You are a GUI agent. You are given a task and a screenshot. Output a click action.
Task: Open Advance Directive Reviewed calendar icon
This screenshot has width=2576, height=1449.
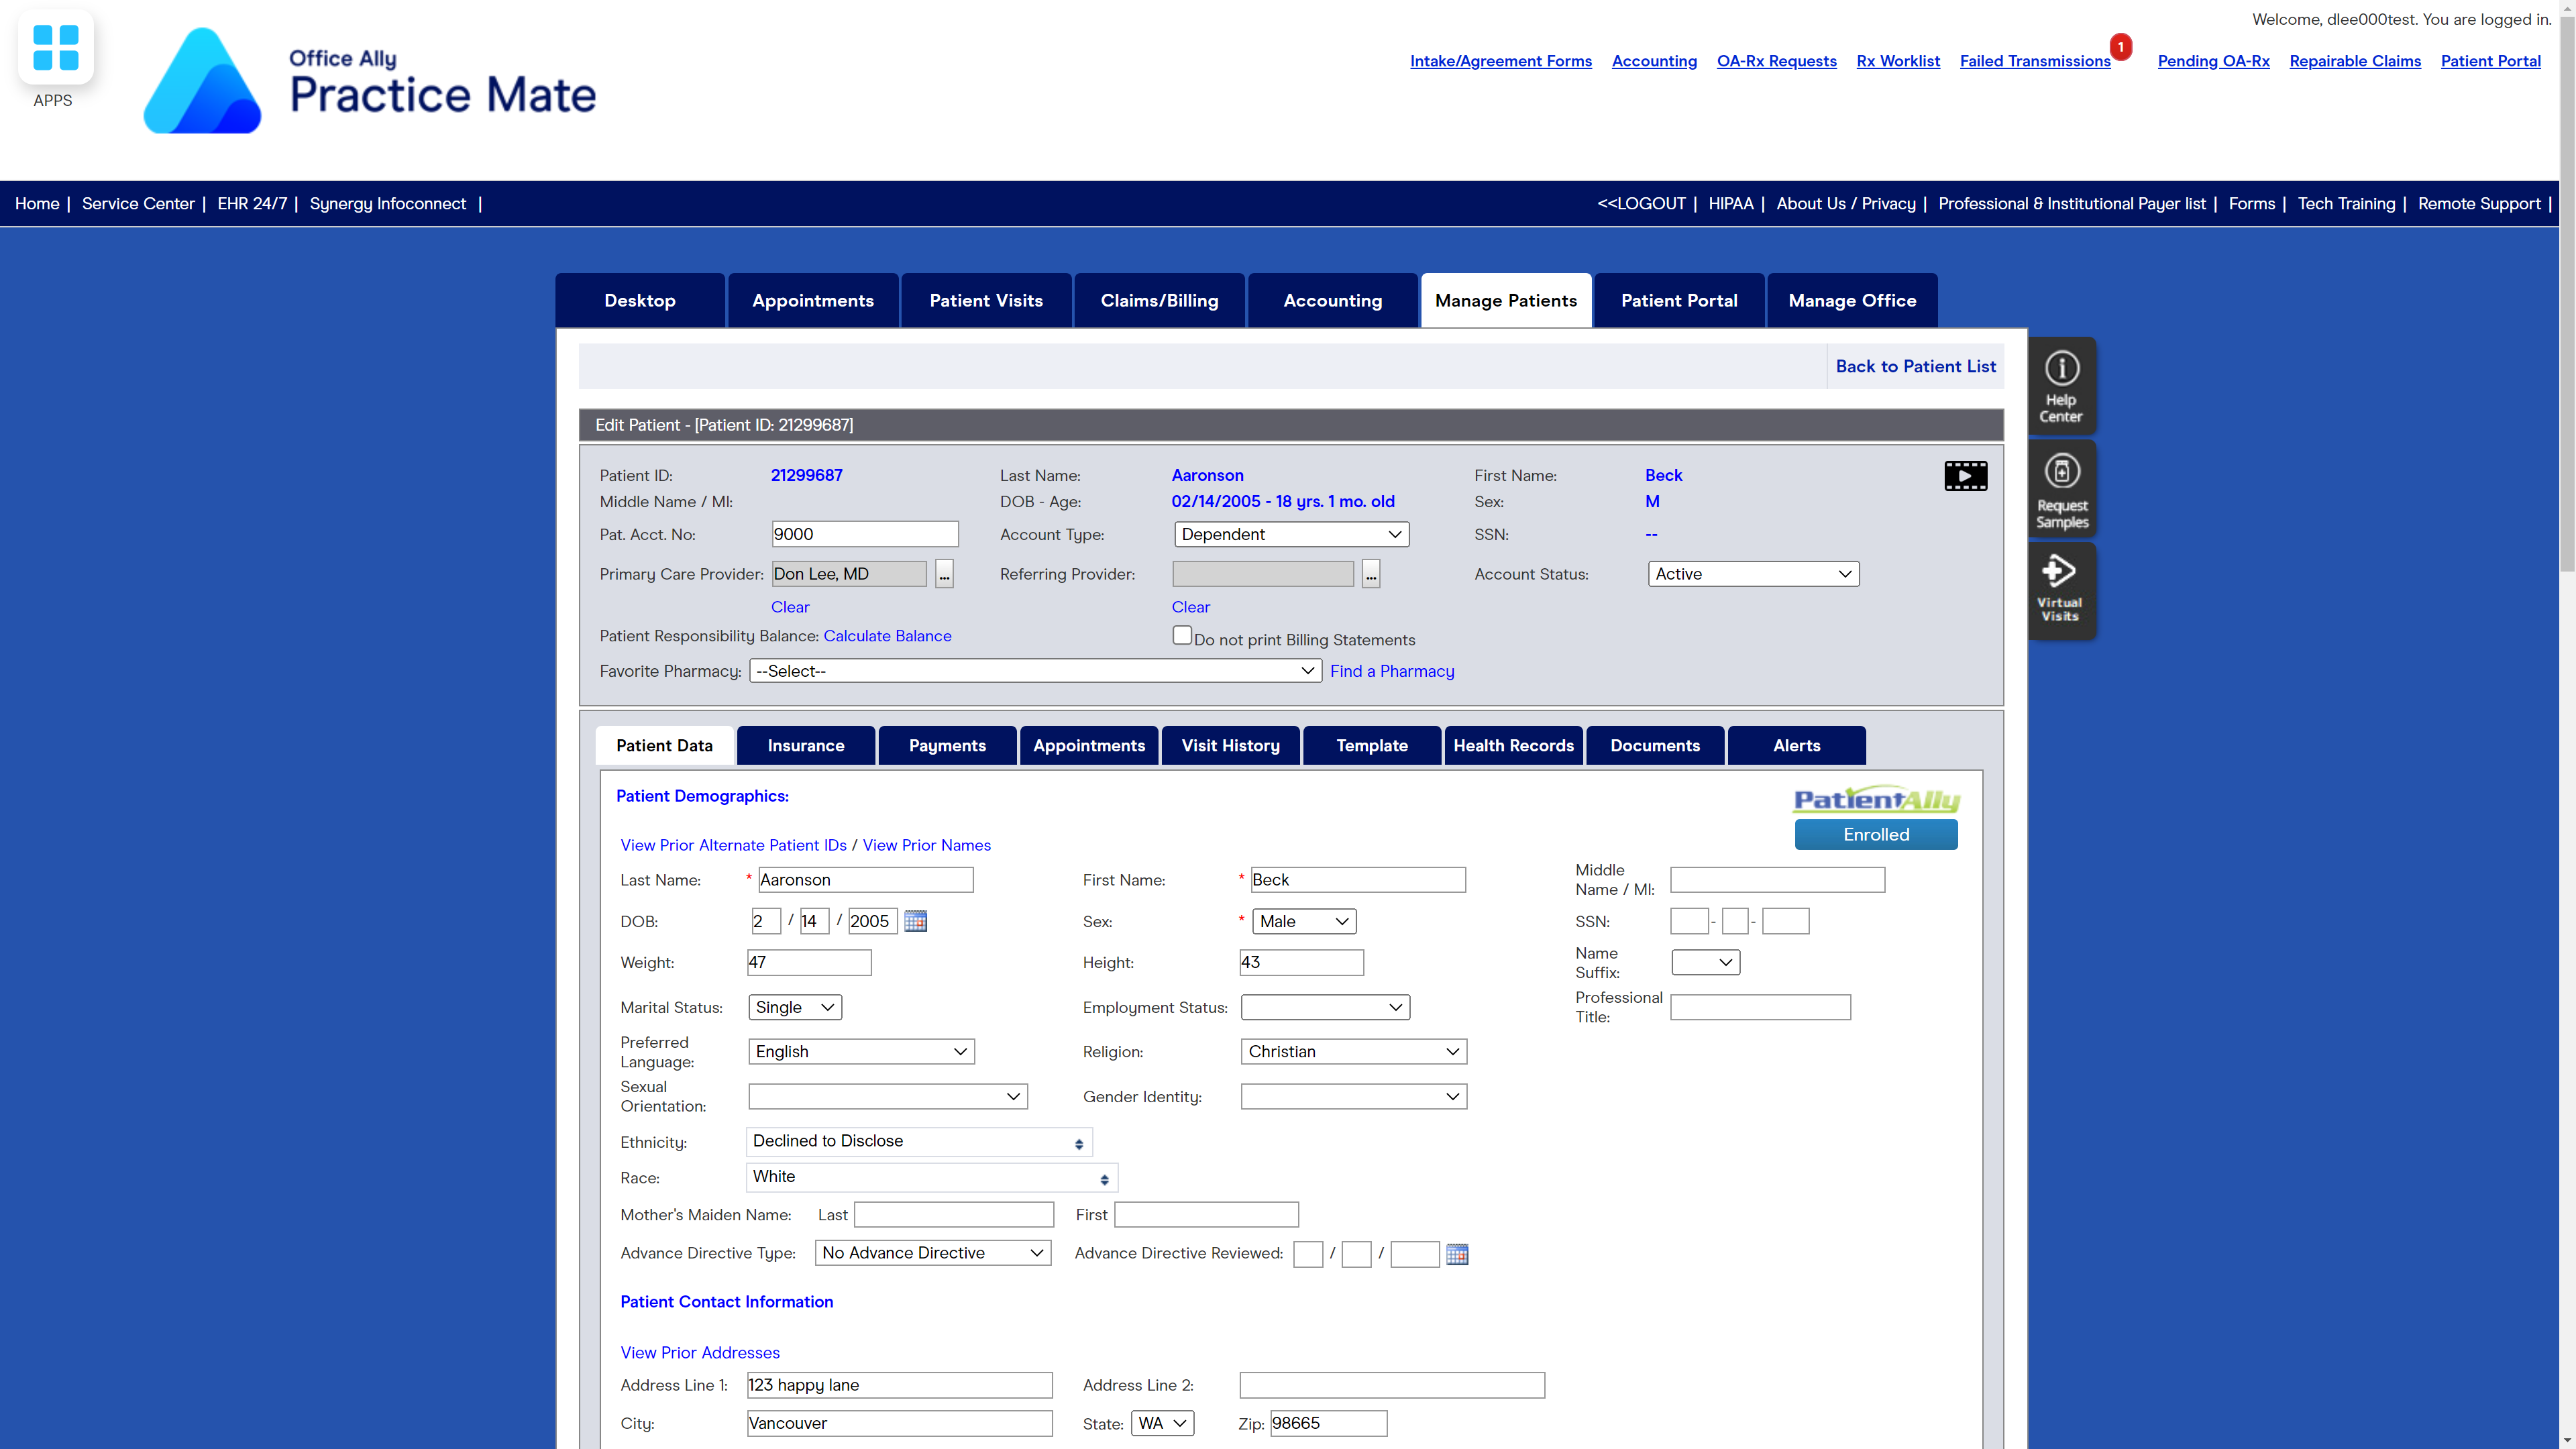(x=1457, y=1254)
